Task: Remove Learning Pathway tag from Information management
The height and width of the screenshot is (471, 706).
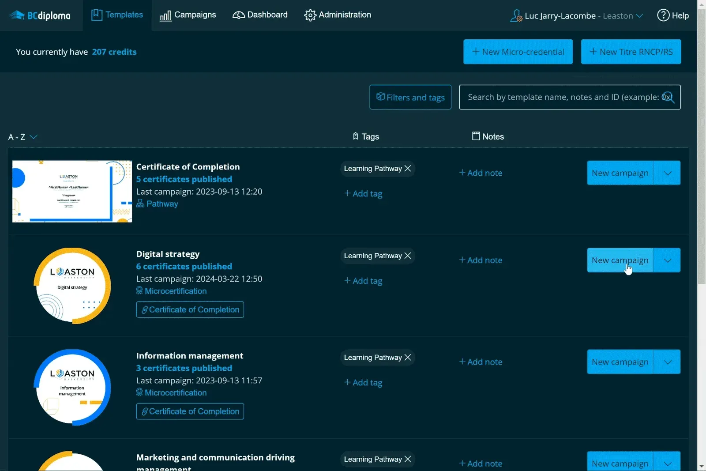Action: (x=408, y=358)
